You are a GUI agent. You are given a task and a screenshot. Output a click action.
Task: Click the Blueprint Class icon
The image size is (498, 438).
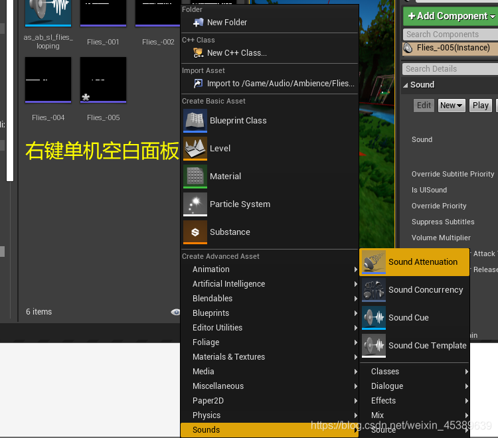[195, 121]
